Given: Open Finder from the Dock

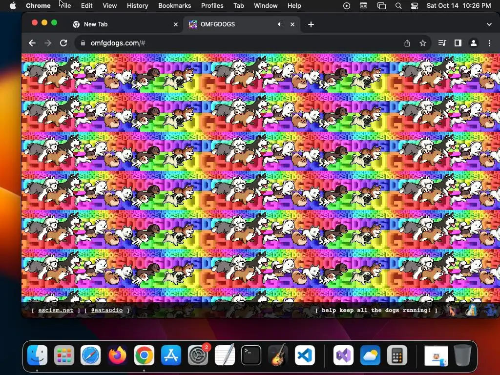Looking at the screenshot, I should 37,355.
